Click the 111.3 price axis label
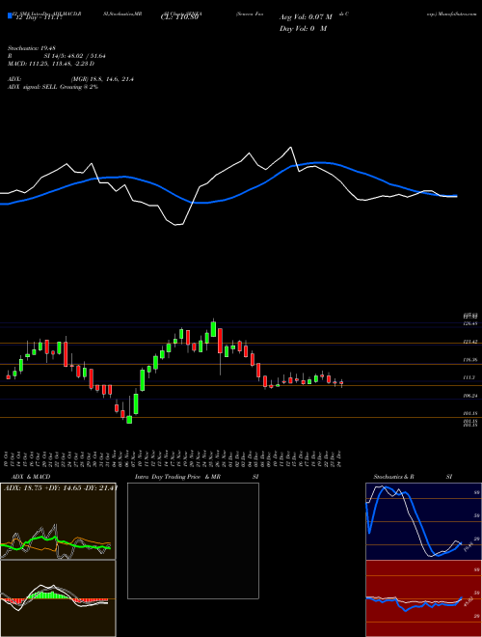The width and height of the screenshot is (482, 637). [x=469, y=377]
